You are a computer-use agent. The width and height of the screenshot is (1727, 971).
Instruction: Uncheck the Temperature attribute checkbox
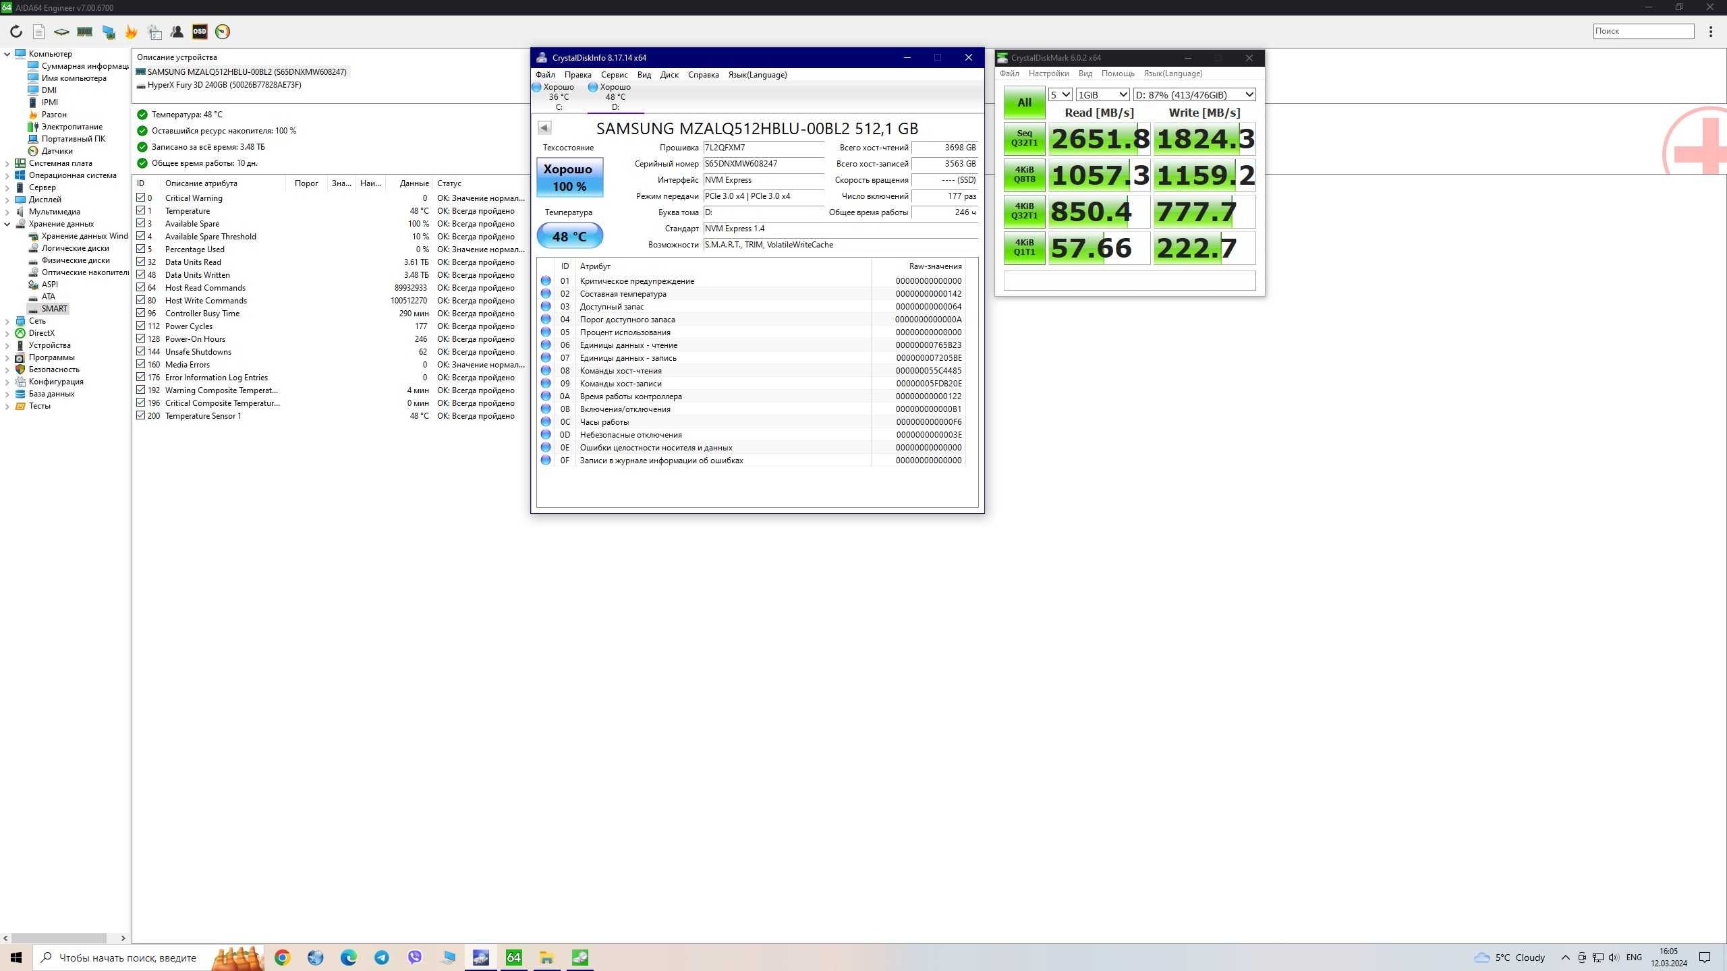140,210
